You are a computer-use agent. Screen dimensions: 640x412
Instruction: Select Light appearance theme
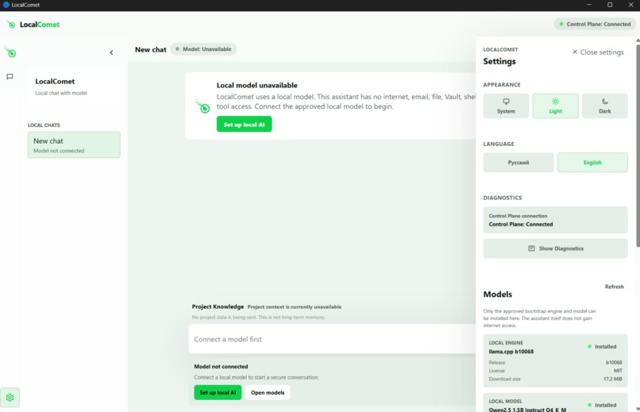coord(555,106)
